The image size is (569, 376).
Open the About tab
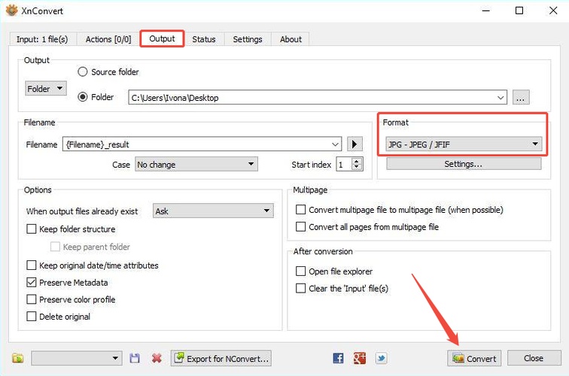point(291,39)
